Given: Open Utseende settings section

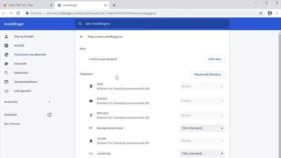Looking at the screenshot, I should coord(20,64).
